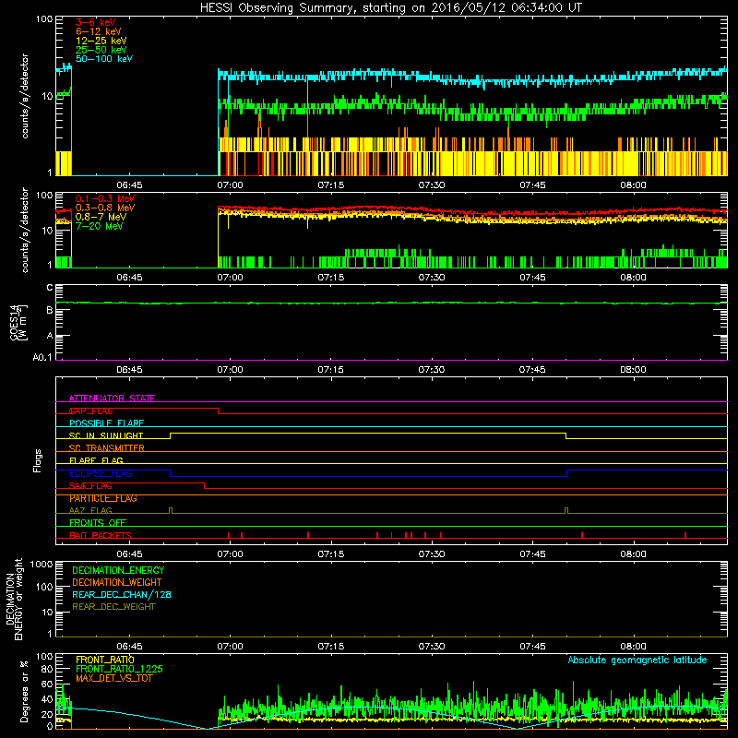The height and width of the screenshot is (738, 738).
Task: Click the 06:45 tick label under decimation plot
Action: click(x=129, y=647)
